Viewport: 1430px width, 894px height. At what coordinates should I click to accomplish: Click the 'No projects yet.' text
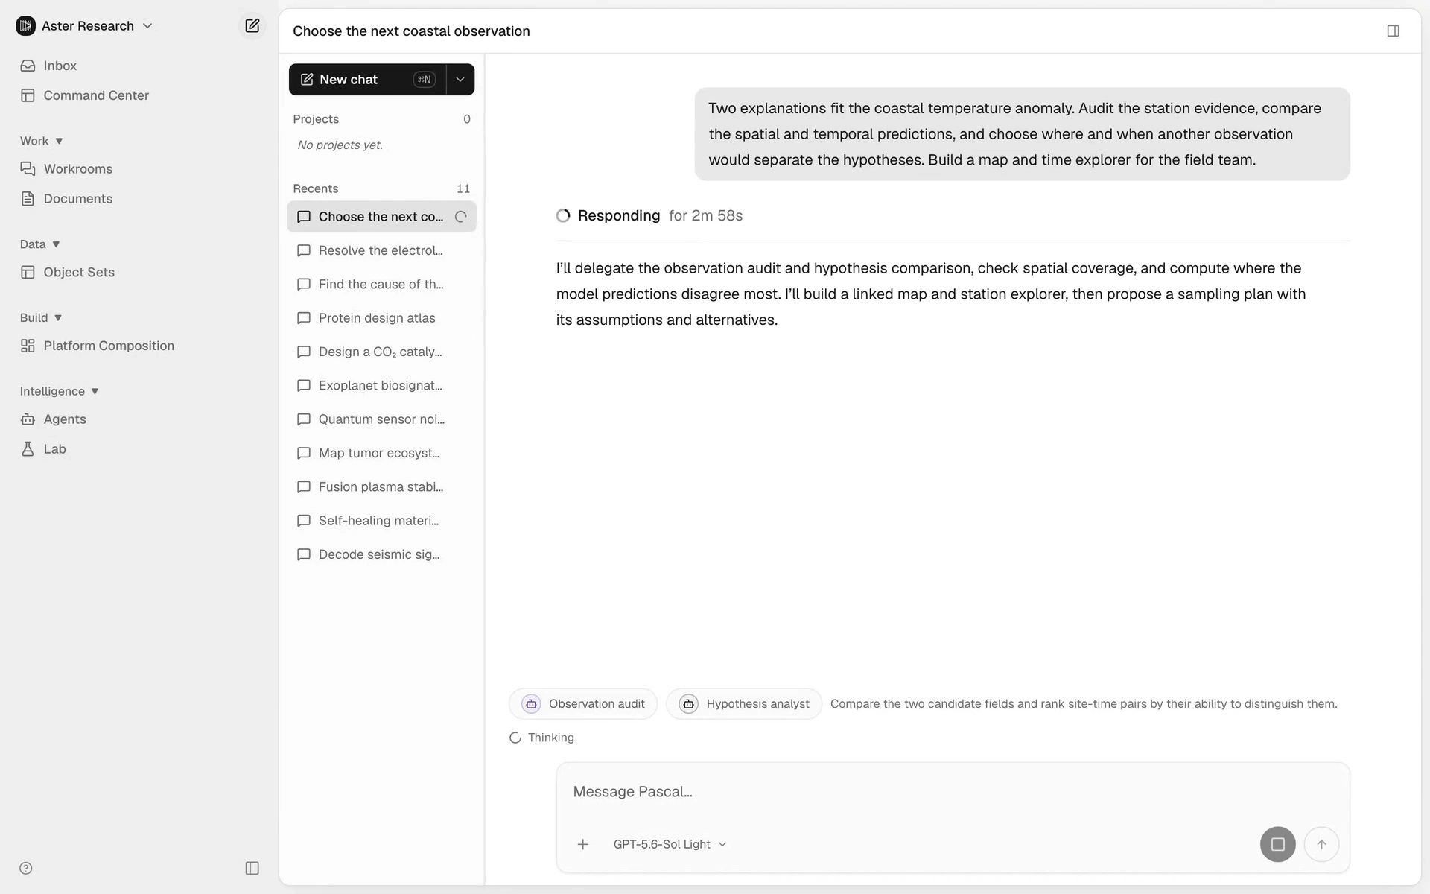pos(340,145)
